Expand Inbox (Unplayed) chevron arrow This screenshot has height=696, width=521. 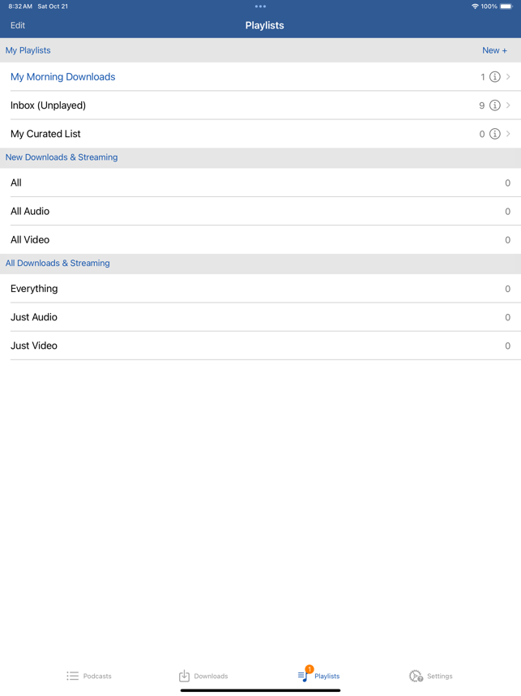point(508,105)
